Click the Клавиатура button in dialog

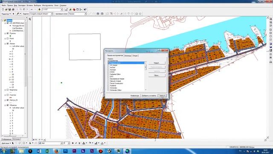[135, 96]
